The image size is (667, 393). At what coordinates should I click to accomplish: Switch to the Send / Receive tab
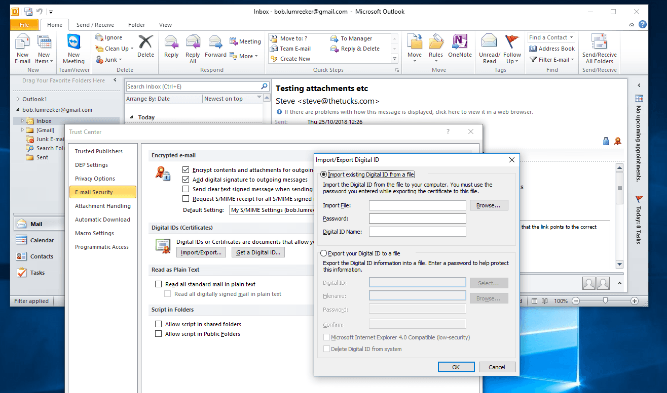(x=95, y=25)
